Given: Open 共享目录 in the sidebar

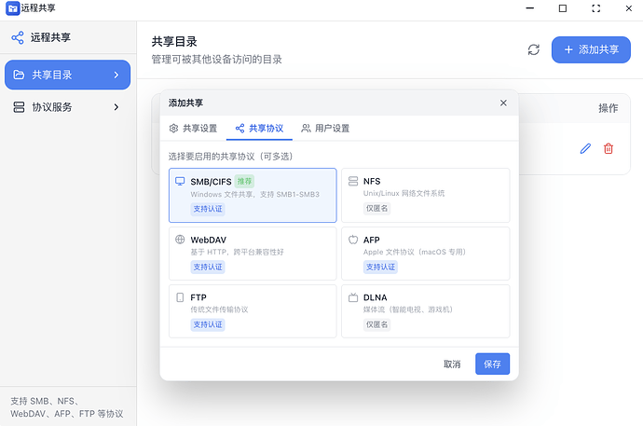Looking at the screenshot, I should tap(68, 75).
